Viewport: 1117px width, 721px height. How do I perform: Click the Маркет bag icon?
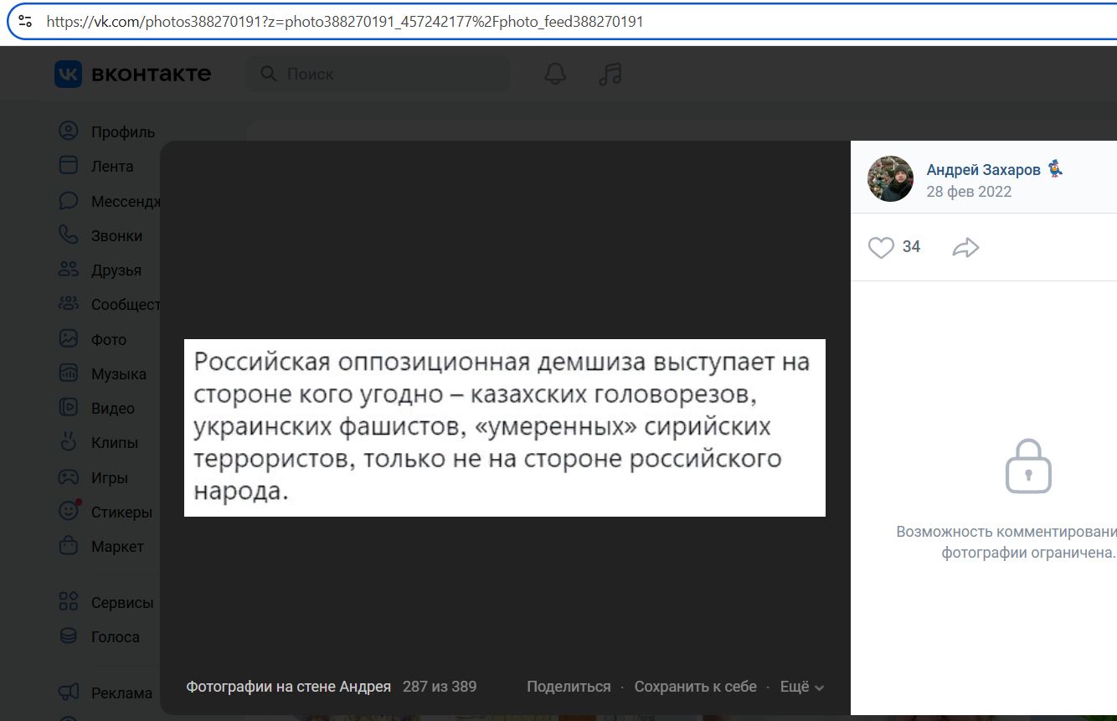(68, 546)
